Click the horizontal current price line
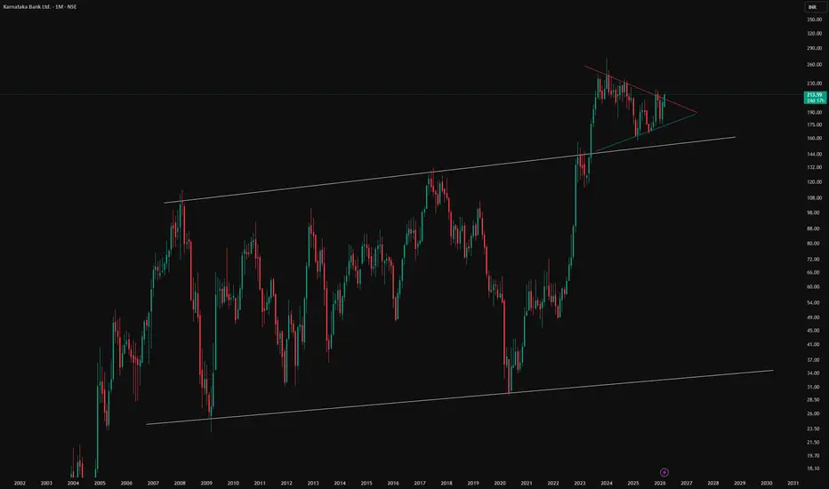Viewport: 829px width, 489px height. (402, 95)
